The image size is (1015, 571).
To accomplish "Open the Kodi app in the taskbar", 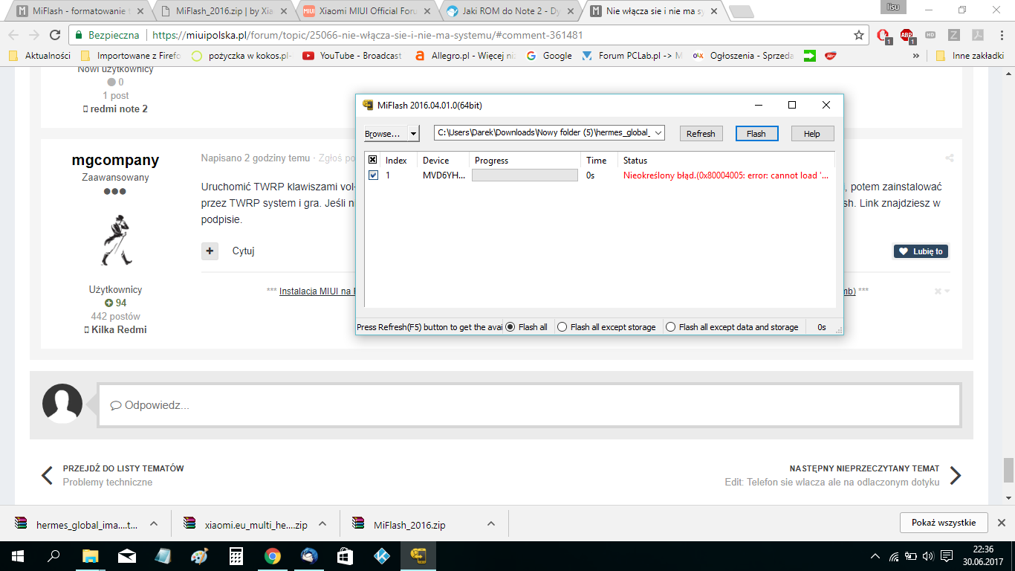I will coord(381,555).
